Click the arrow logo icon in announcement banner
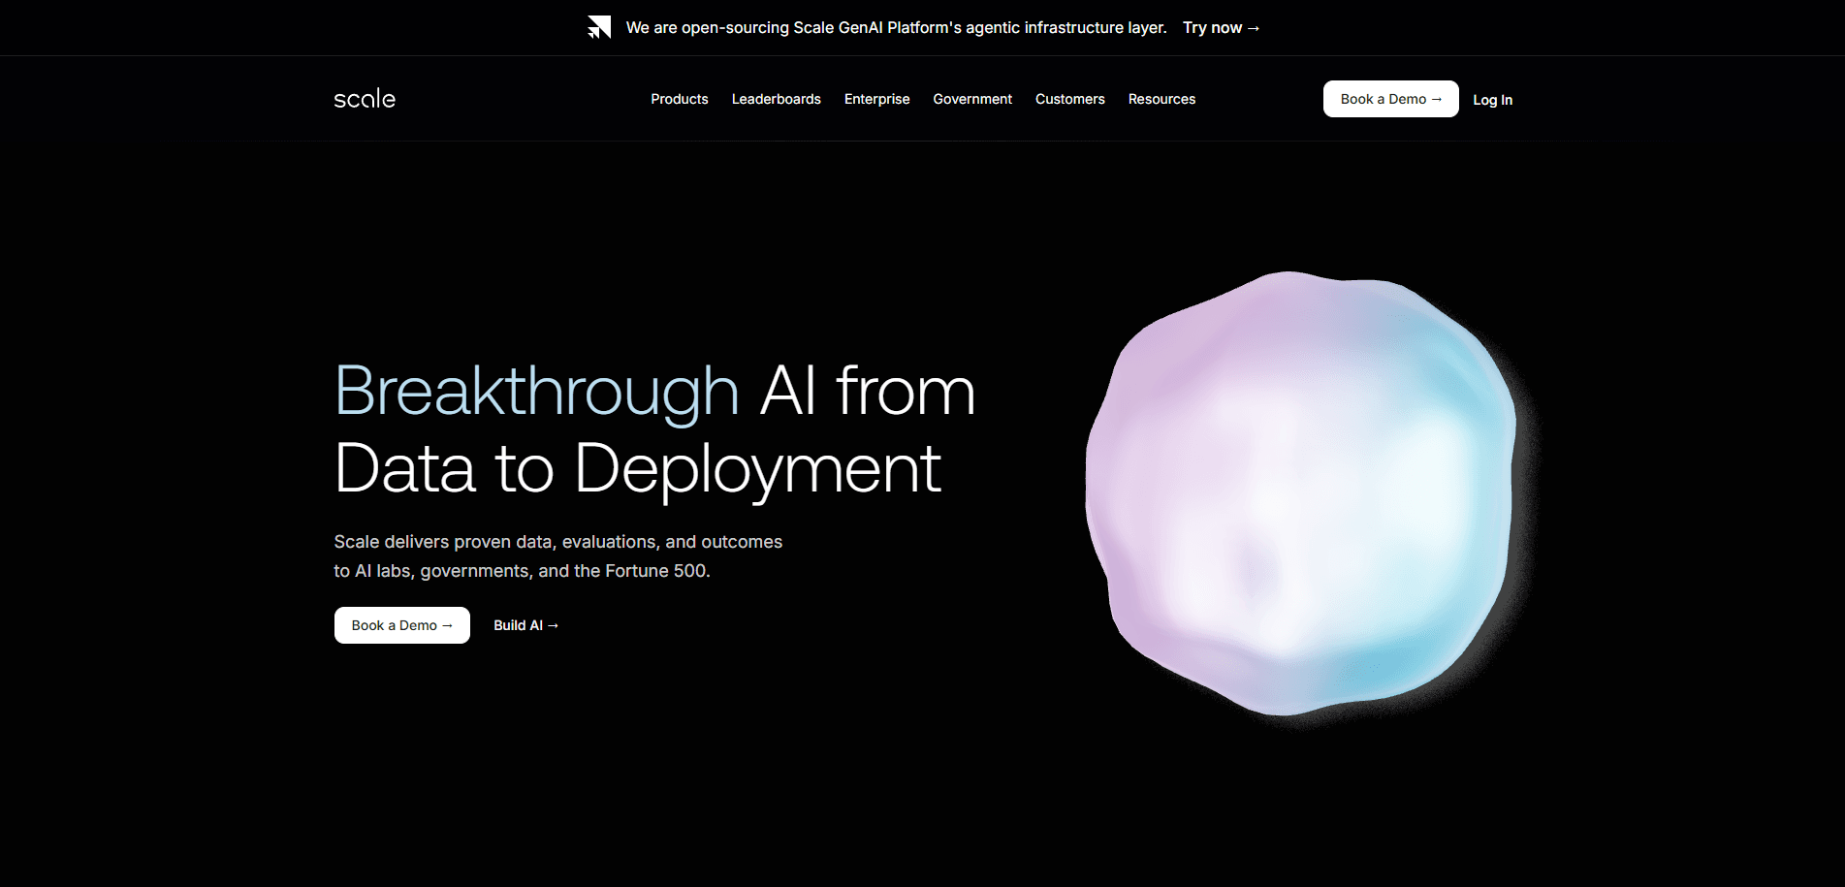This screenshot has height=887, width=1845. point(599,27)
